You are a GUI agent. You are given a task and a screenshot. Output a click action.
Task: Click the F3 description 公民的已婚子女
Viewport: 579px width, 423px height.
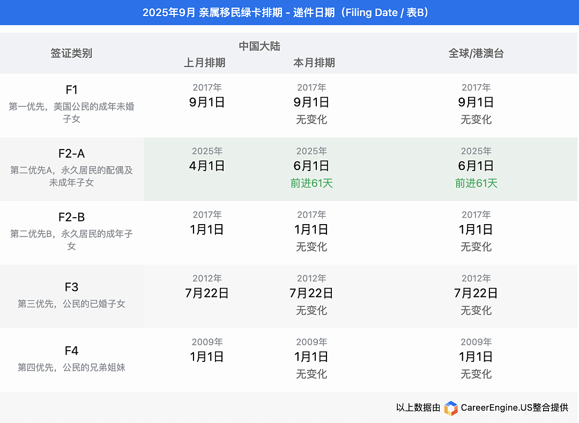(x=72, y=304)
